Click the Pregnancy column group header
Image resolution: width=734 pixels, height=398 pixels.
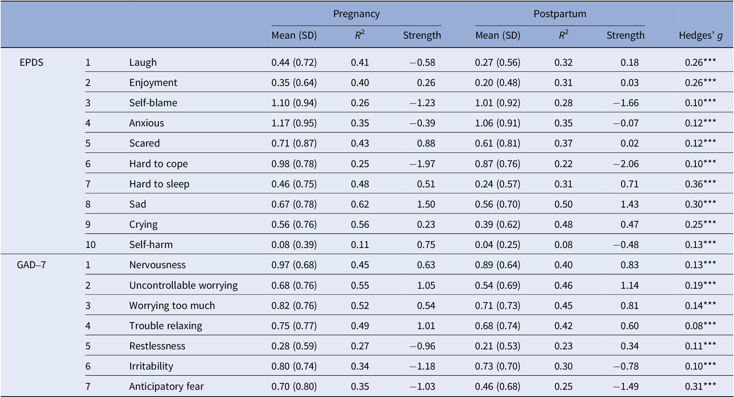pyautogui.click(x=356, y=14)
